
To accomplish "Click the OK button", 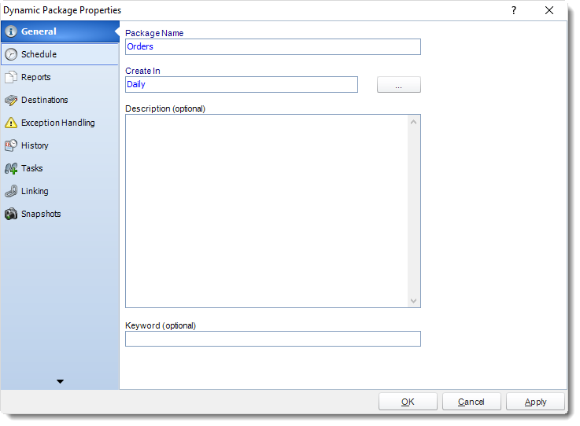I will coord(408,402).
